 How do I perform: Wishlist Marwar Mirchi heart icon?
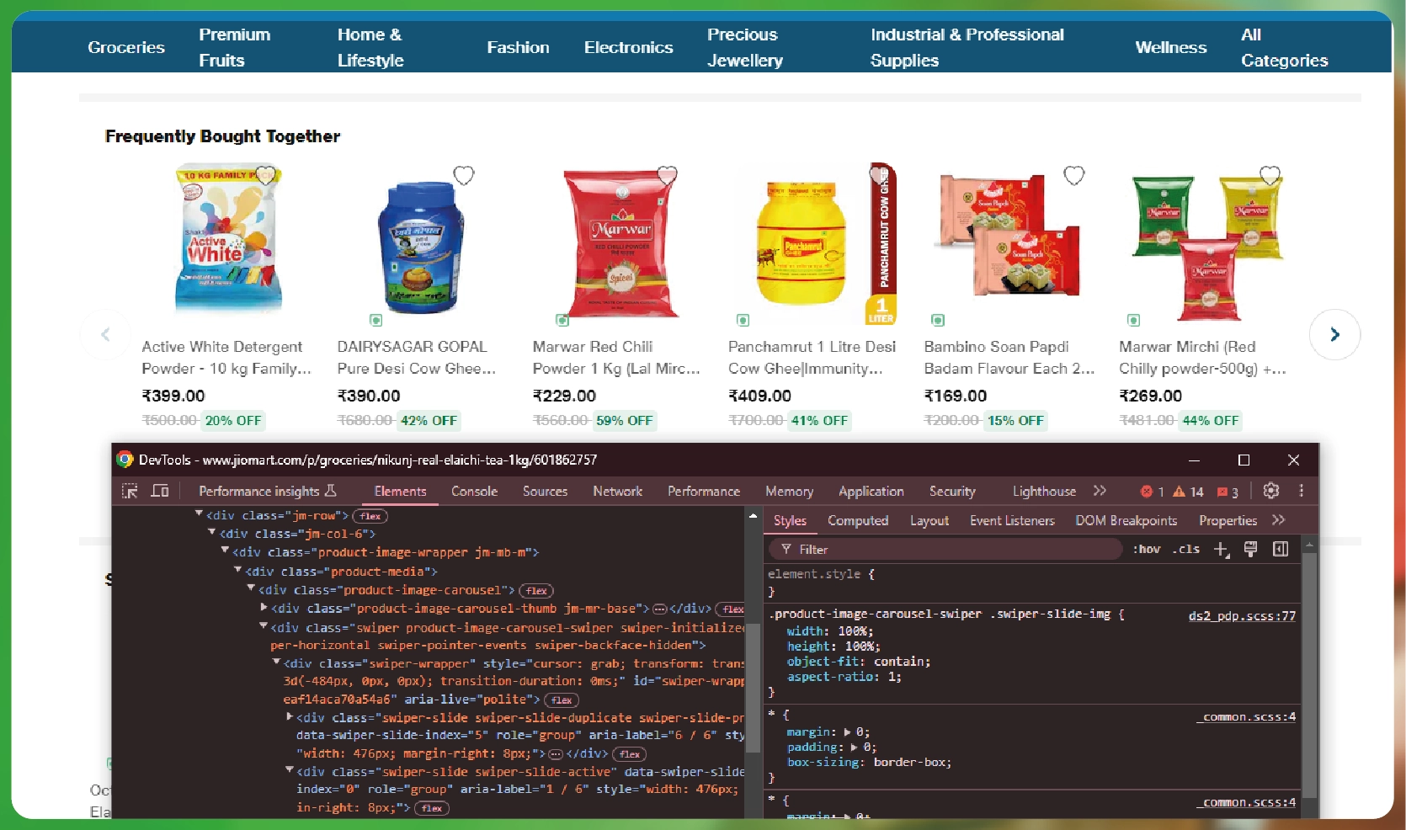pos(1270,175)
